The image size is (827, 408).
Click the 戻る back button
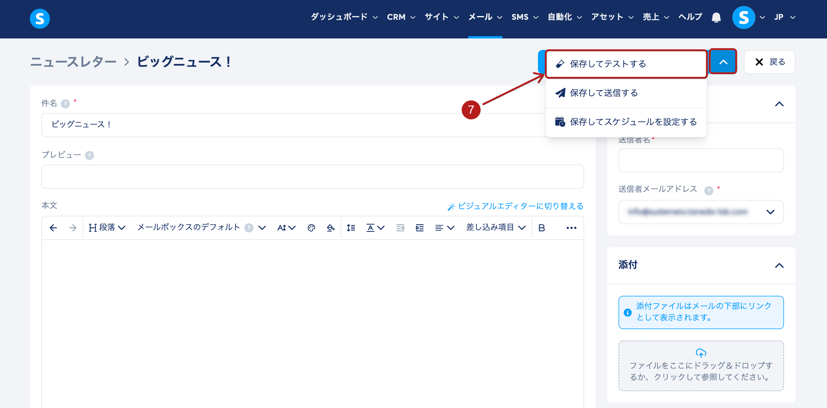[x=769, y=62]
